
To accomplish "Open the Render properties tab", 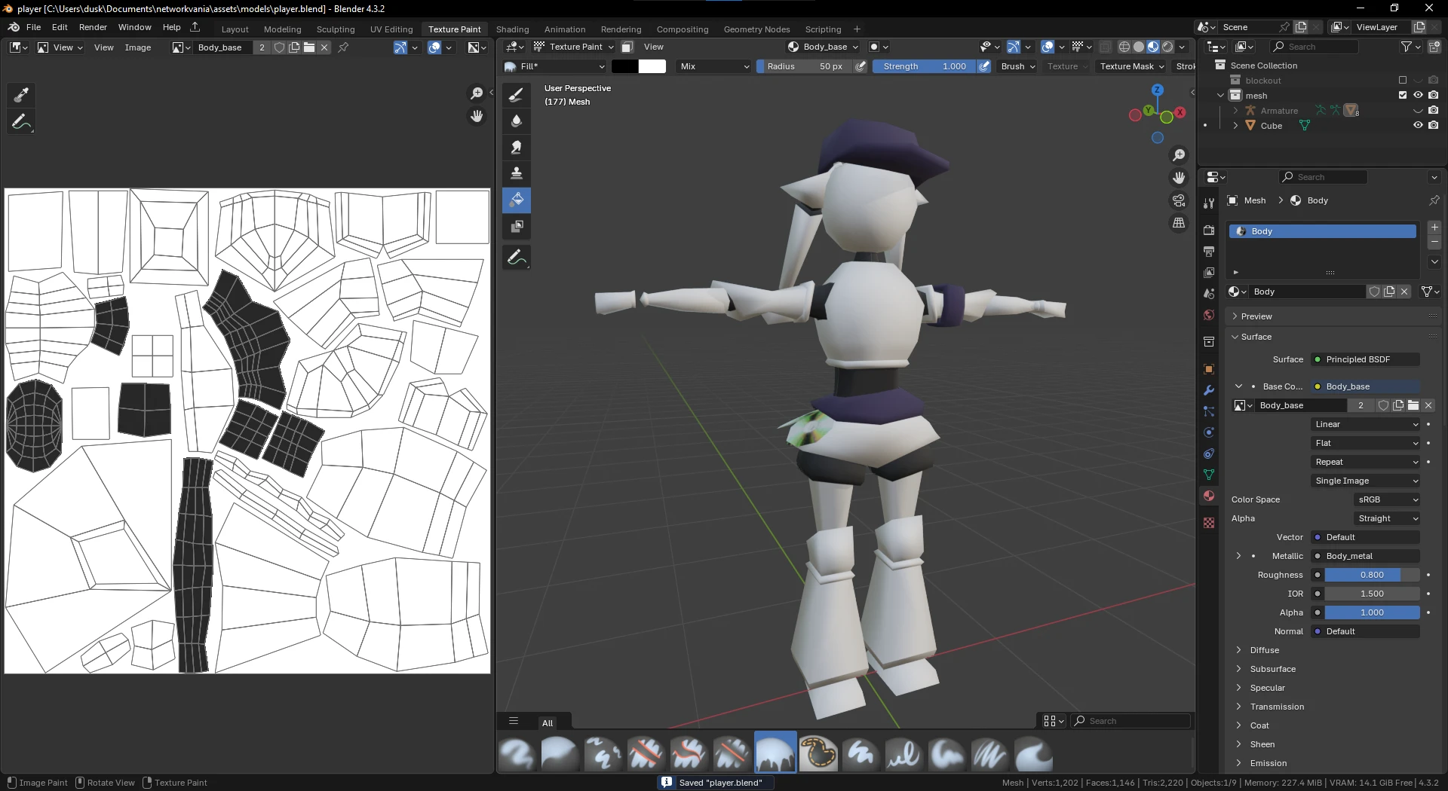I will (1209, 231).
